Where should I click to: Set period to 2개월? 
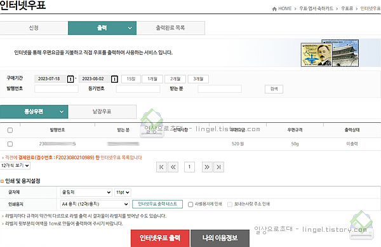pyautogui.click(x=175, y=79)
